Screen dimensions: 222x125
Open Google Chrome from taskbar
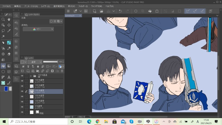click(x=98, y=121)
